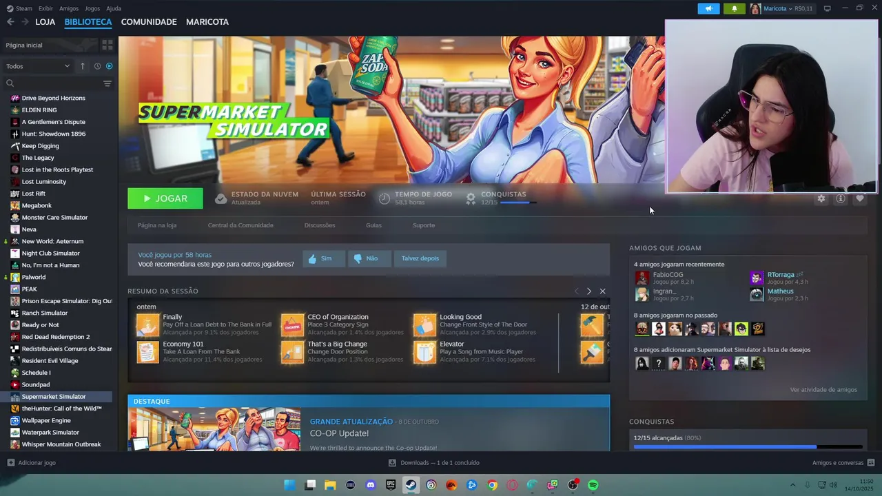The width and height of the screenshot is (882, 496).
Task: Click the achievements 12/15 progress bar
Action: click(748, 447)
